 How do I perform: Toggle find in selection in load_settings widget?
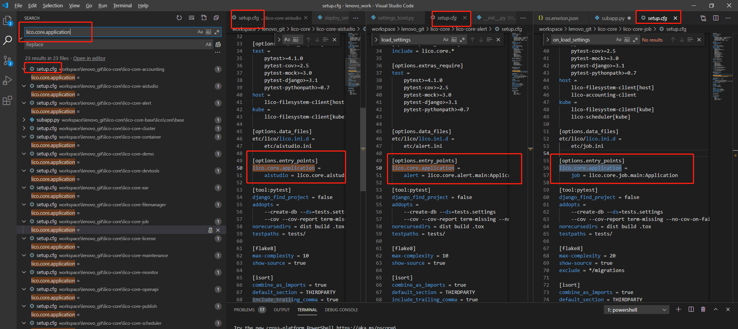(x=489, y=40)
